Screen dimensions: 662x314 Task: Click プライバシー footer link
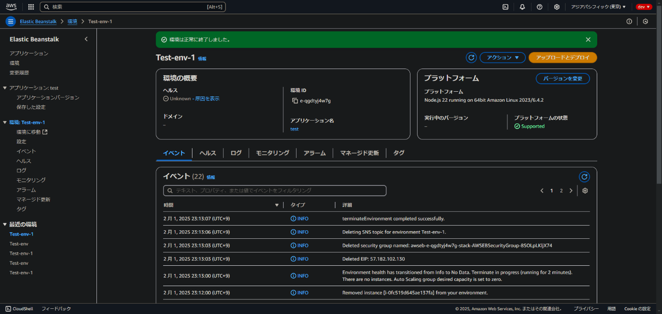pos(586,309)
